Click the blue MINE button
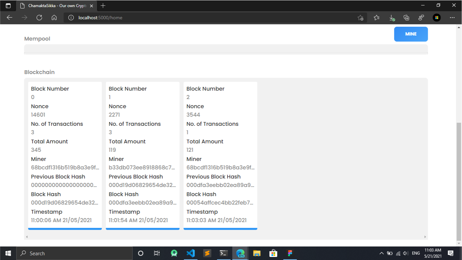Image resolution: width=462 pixels, height=260 pixels. tap(411, 34)
